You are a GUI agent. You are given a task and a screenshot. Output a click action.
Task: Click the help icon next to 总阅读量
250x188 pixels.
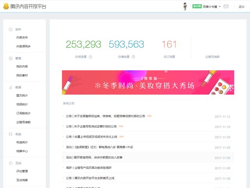[90, 57]
